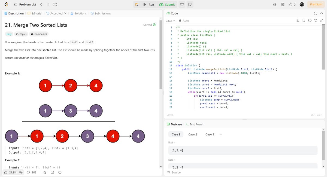This screenshot has height=177, width=327.
Task: Click the format code braces icon
Action: pos(310,20)
